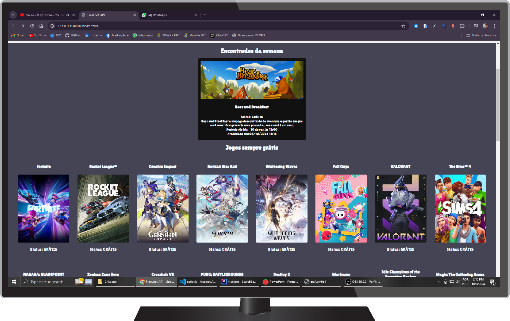Open the Windows Start menu
This screenshot has height=321, width=510.
tap(14, 282)
